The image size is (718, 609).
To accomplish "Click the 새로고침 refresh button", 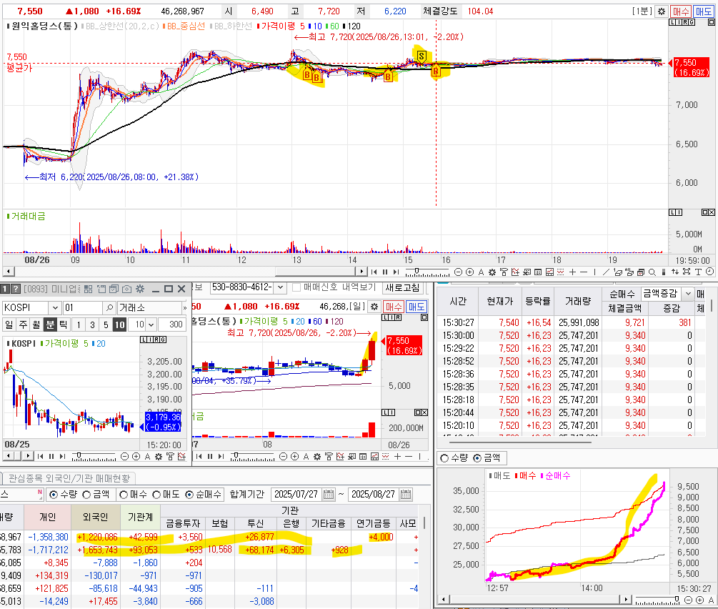I will (402, 287).
